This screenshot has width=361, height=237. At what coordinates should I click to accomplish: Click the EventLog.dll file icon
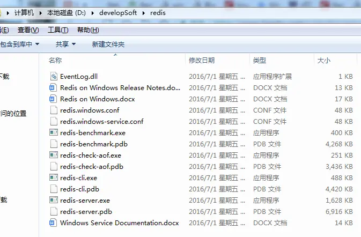coord(54,76)
